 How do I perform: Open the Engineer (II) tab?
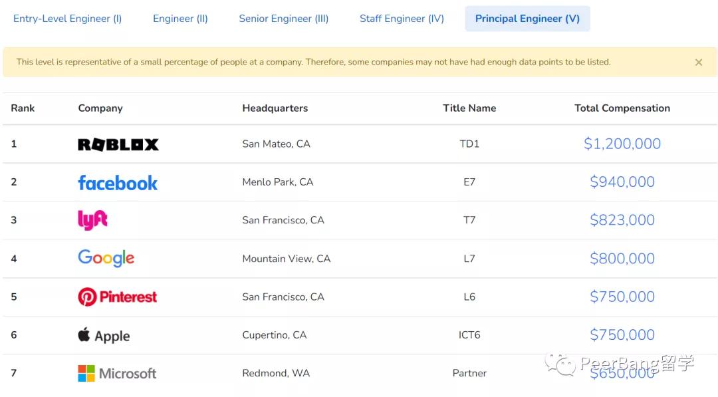[x=180, y=19]
